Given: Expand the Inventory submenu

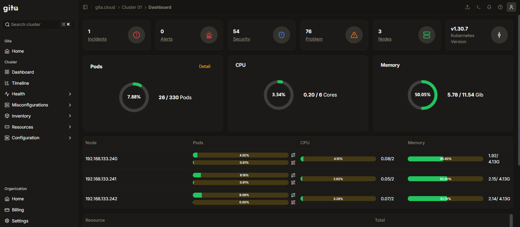Looking at the screenshot, I should pyautogui.click(x=38, y=116).
